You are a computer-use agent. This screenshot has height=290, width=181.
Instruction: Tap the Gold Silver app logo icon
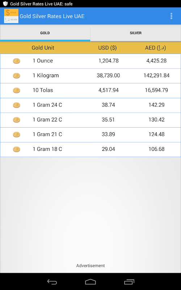(11, 16)
